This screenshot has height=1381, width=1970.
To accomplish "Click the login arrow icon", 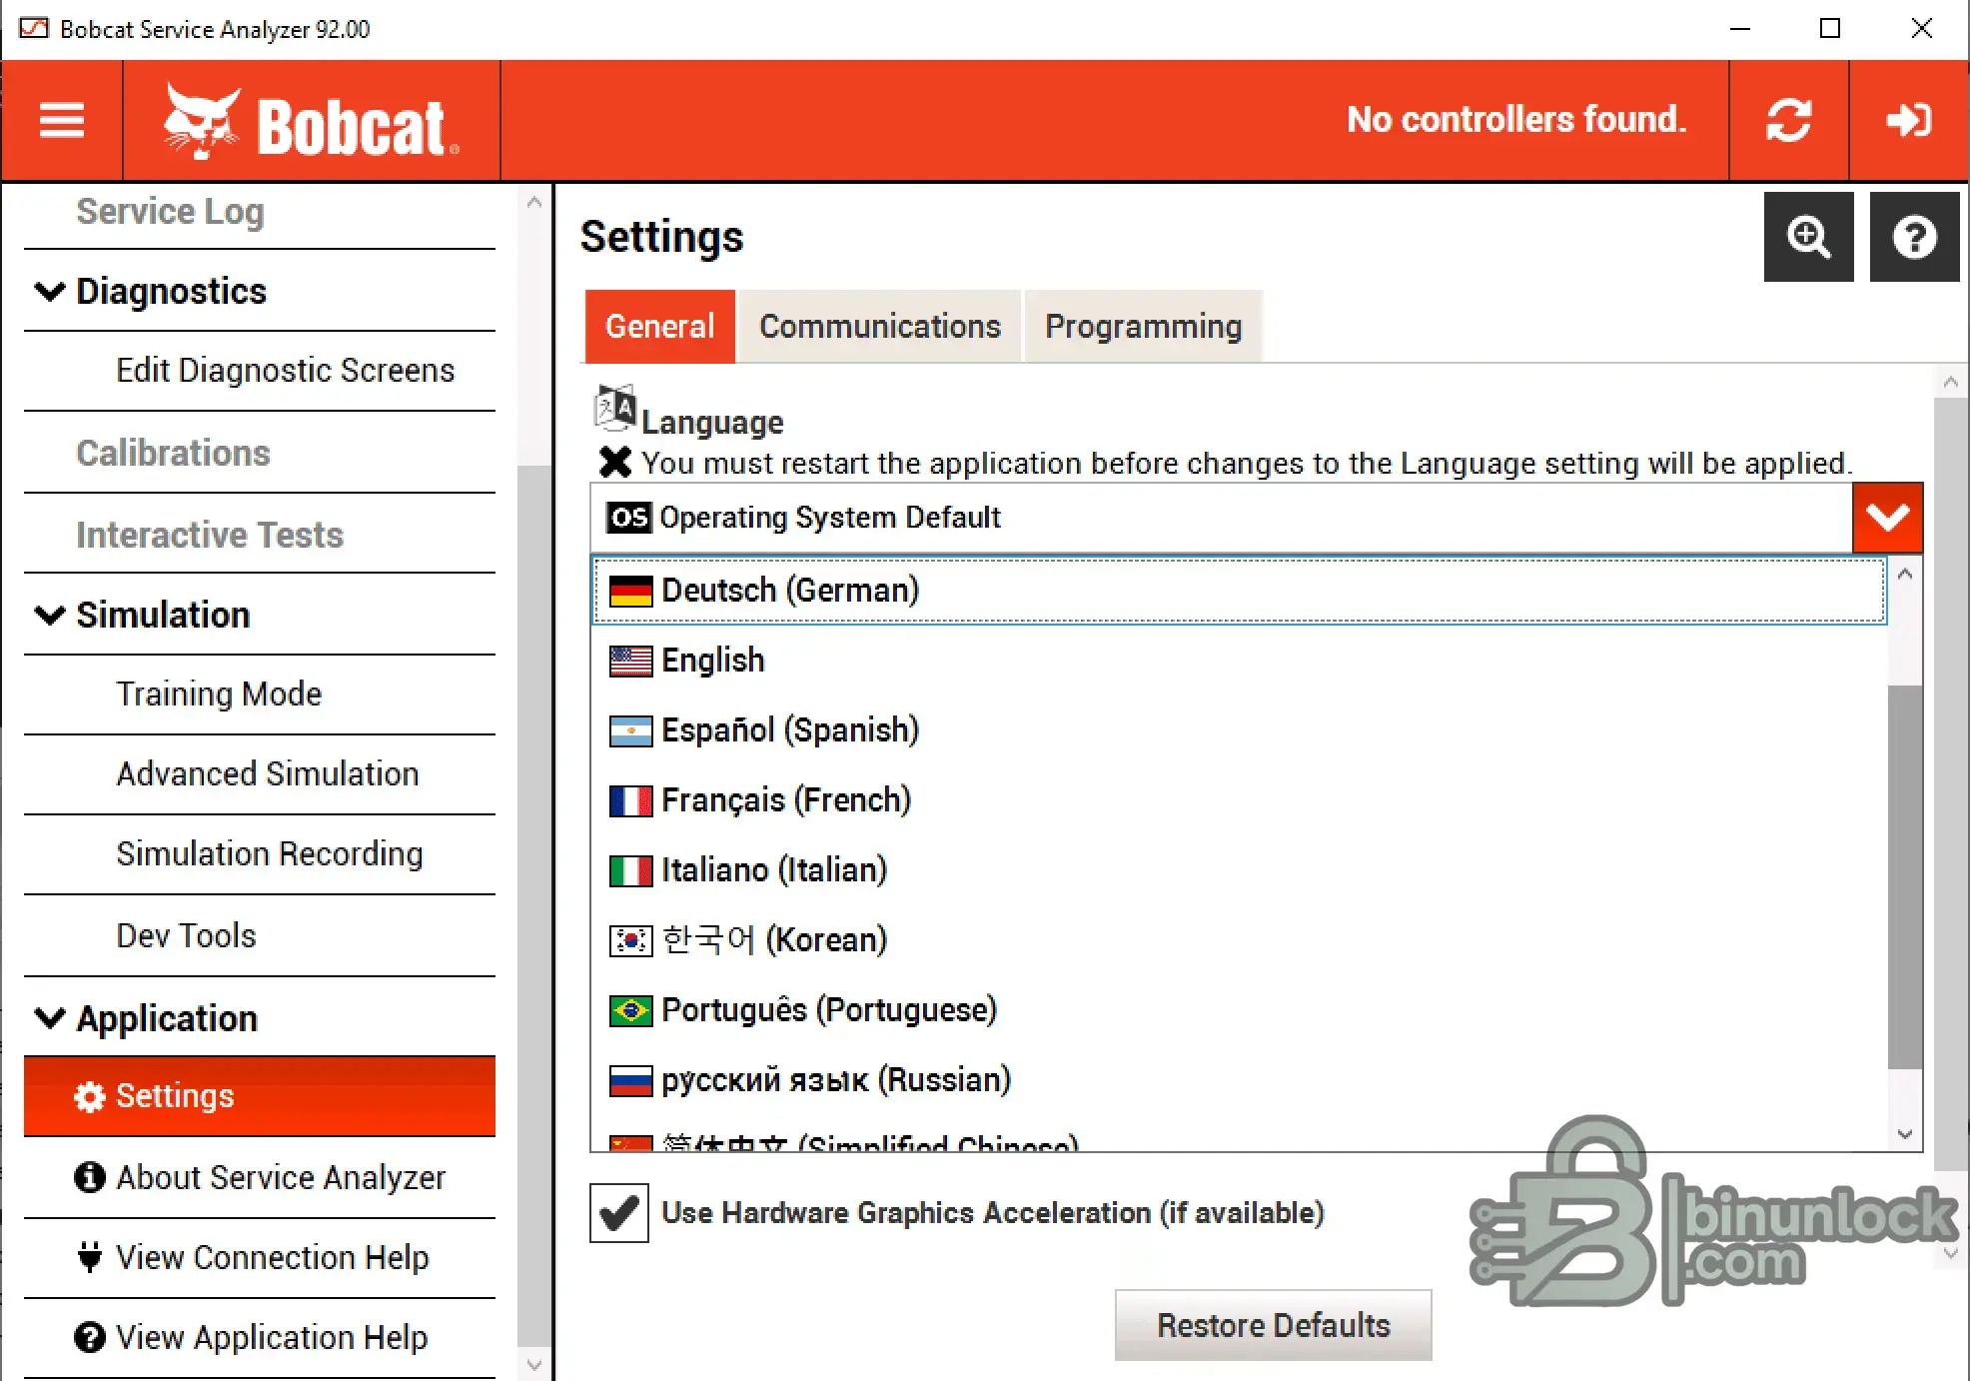I will click(1908, 121).
